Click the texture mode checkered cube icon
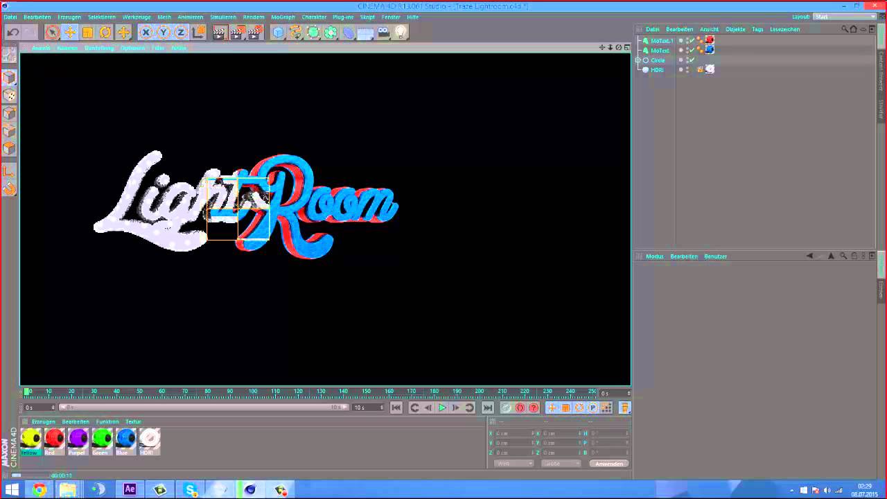887x499 pixels. point(9,96)
